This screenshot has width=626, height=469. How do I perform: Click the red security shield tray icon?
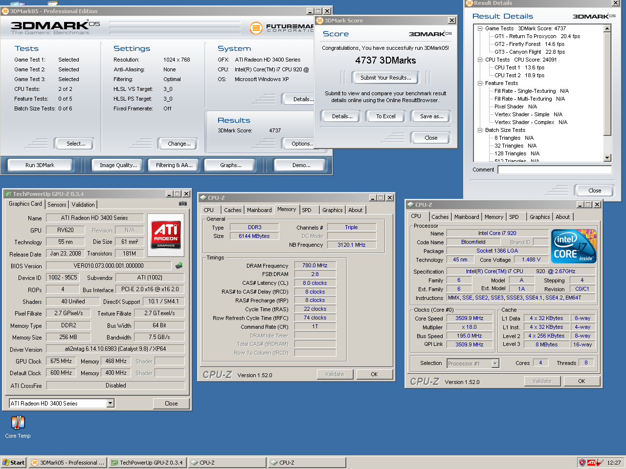[x=582, y=462]
